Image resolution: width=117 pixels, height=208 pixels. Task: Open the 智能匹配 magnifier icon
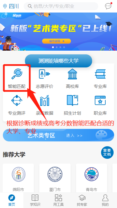pyautogui.click(x=17, y=74)
